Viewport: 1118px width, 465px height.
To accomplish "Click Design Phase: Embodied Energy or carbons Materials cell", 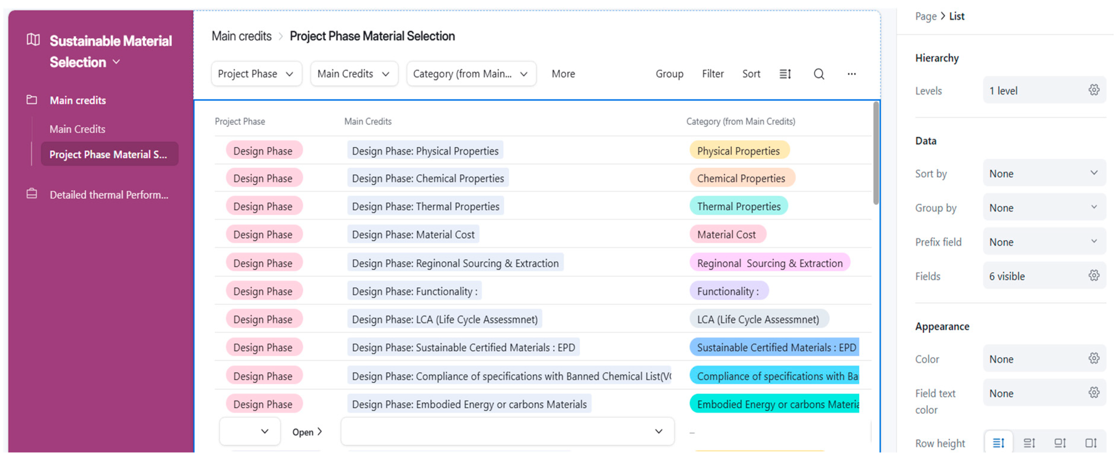I will coord(469,404).
